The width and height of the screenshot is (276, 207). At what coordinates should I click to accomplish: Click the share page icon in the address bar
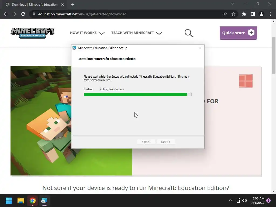pos(225,14)
